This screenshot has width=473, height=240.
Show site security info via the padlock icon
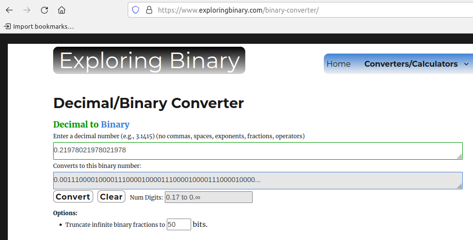(x=149, y=10)
